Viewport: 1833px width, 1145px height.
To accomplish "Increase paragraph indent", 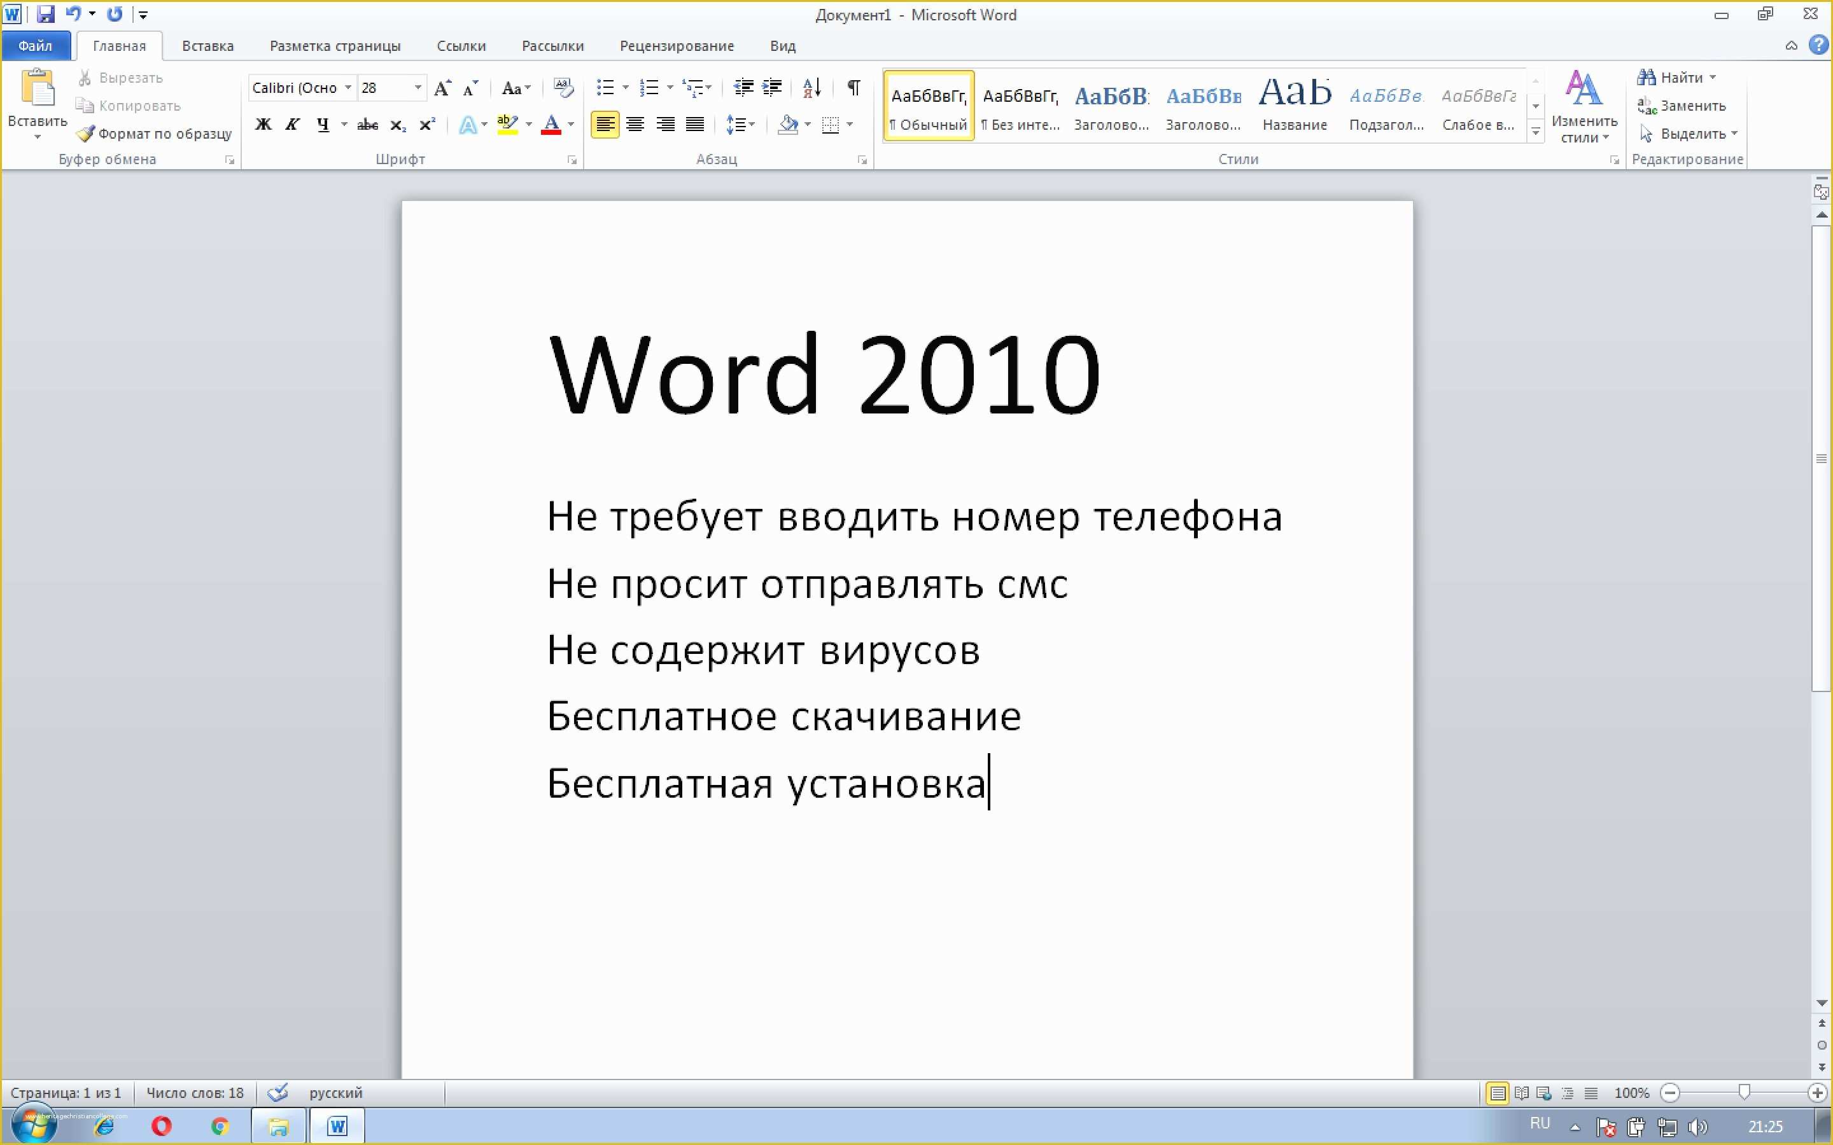I will pos(772,88).
